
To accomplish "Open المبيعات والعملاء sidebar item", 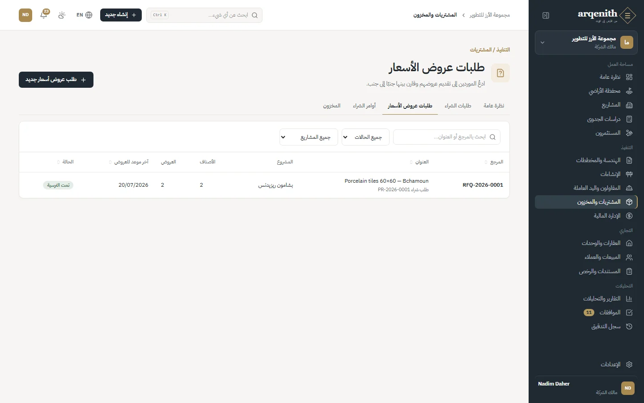I will (x=586, y=257).
